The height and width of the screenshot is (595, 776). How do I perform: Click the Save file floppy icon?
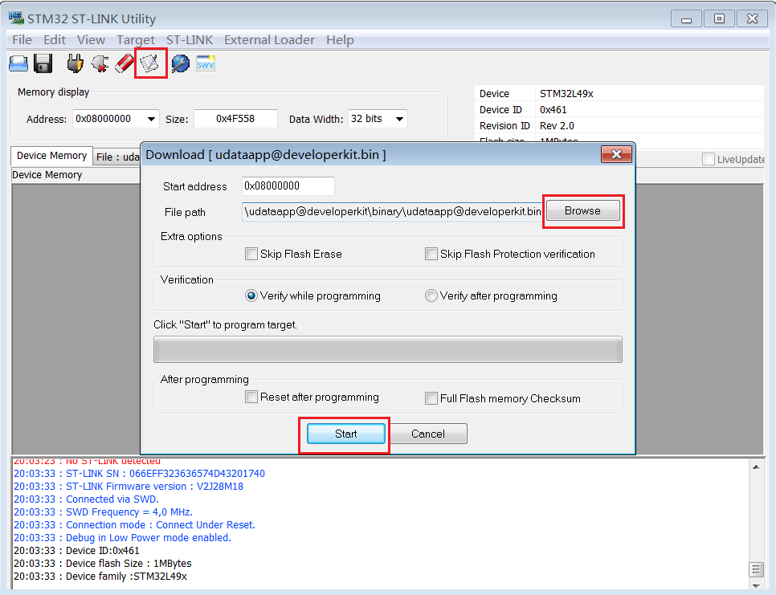[x=43, y=63]
